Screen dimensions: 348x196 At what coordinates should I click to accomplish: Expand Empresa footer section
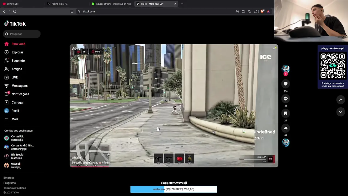(x=9, y=178)
